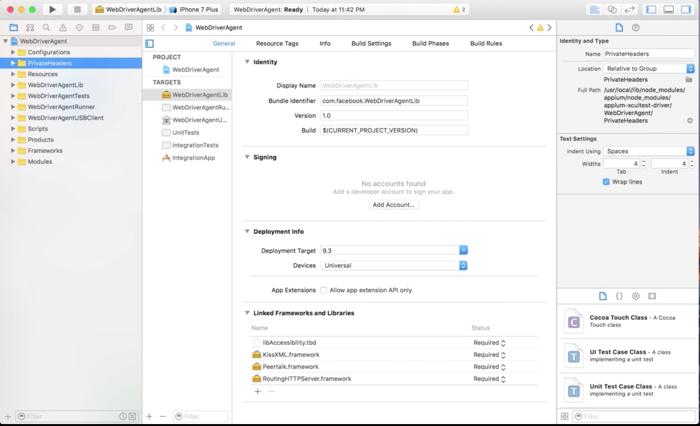Collapse the Identity section

click(247, 62)
